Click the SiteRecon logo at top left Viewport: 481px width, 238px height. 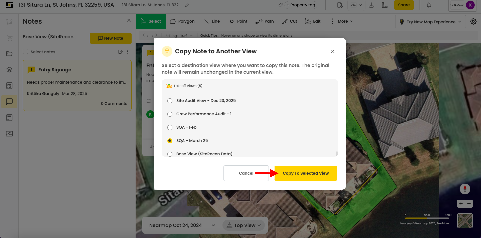pyautogui.click(x=9, y=5)
